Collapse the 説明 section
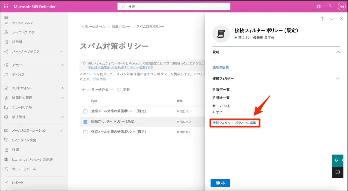The image size is (348, 191). [x=338, y=52]
